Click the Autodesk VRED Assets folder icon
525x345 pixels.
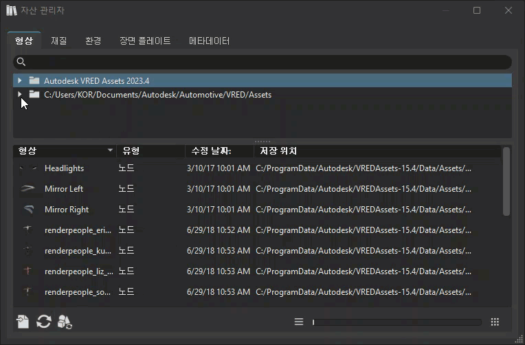pyautogui.click(x=34, y=80)
